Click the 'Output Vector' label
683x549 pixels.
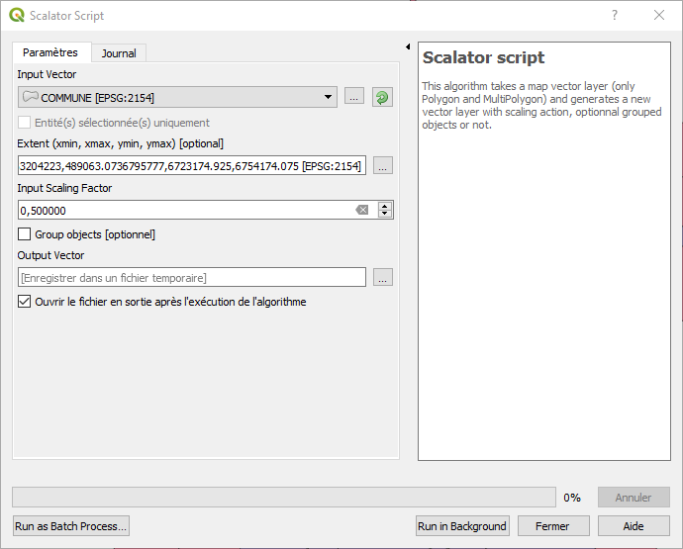point(50,255)
